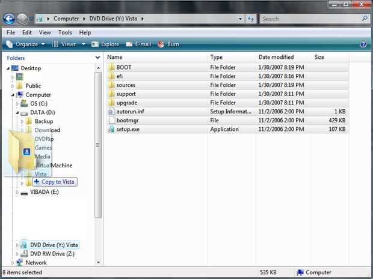Select the Backup folder in tree
The height and width of the screenshot is (279, 373).
(44, 121)
